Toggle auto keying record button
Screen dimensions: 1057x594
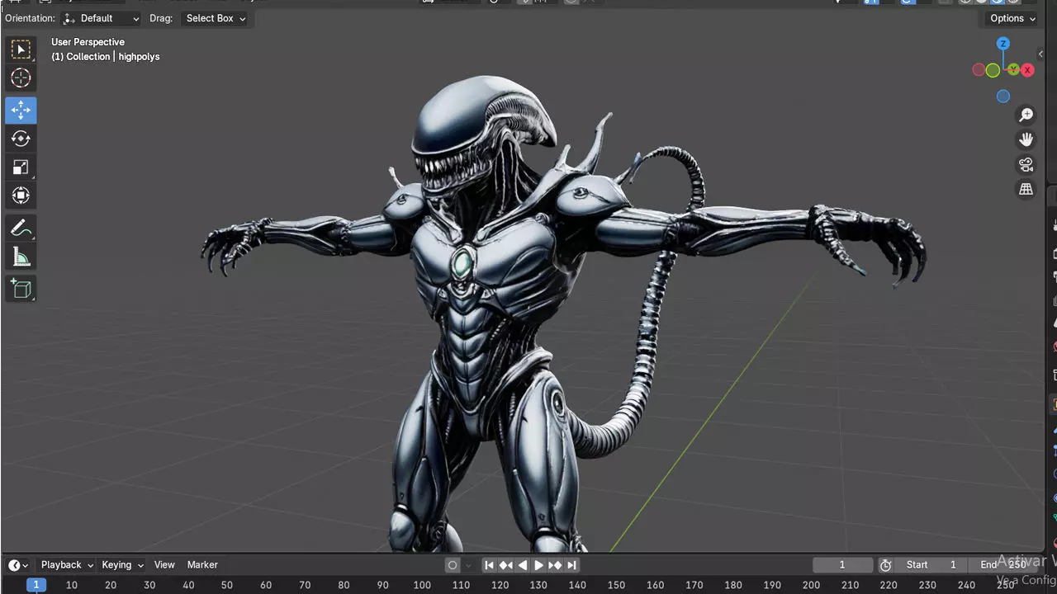(x=452, y=565)
